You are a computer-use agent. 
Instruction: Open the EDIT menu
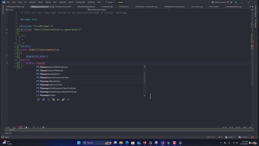tap(14, 2)
